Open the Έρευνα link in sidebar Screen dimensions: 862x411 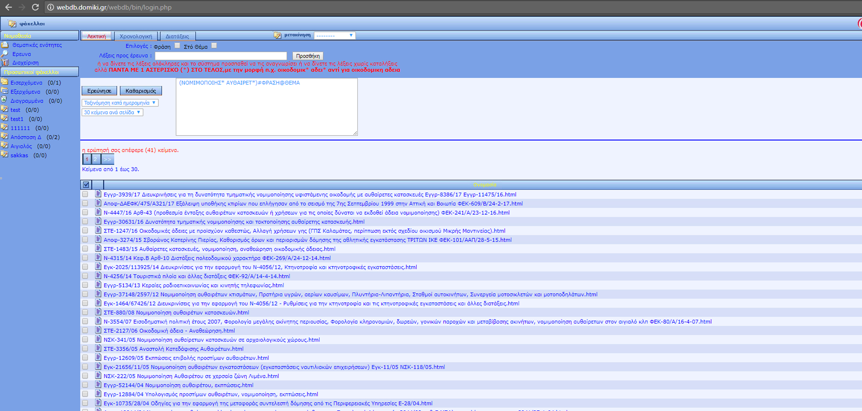point(22,54)
